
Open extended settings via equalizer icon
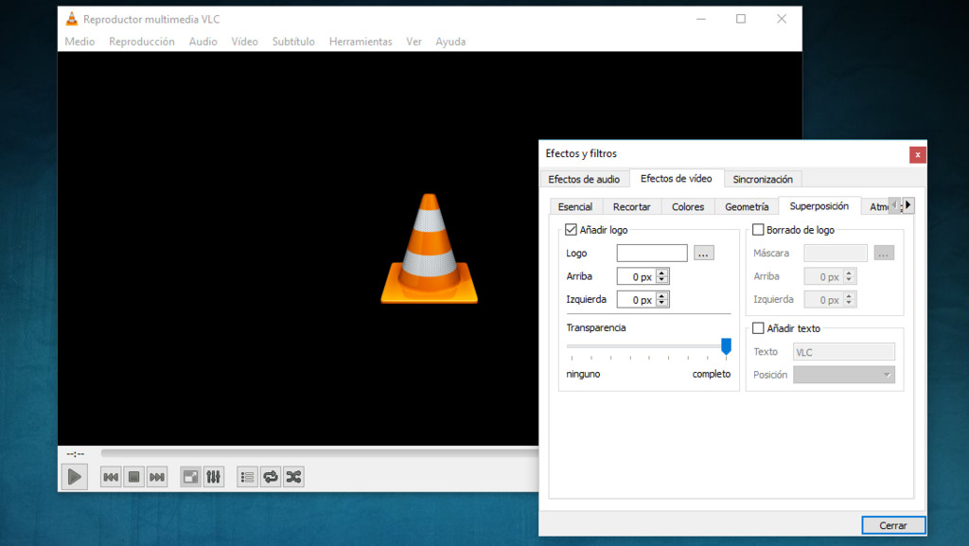click(x=213, y=476)
